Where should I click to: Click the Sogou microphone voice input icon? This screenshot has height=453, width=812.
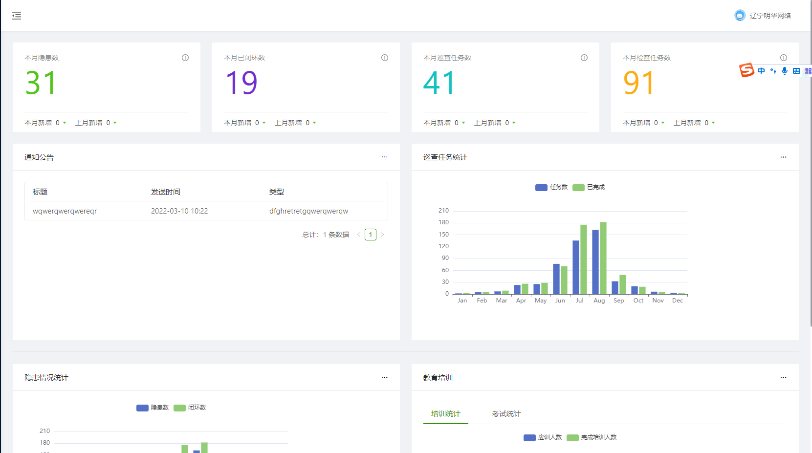tap(785, 71)
